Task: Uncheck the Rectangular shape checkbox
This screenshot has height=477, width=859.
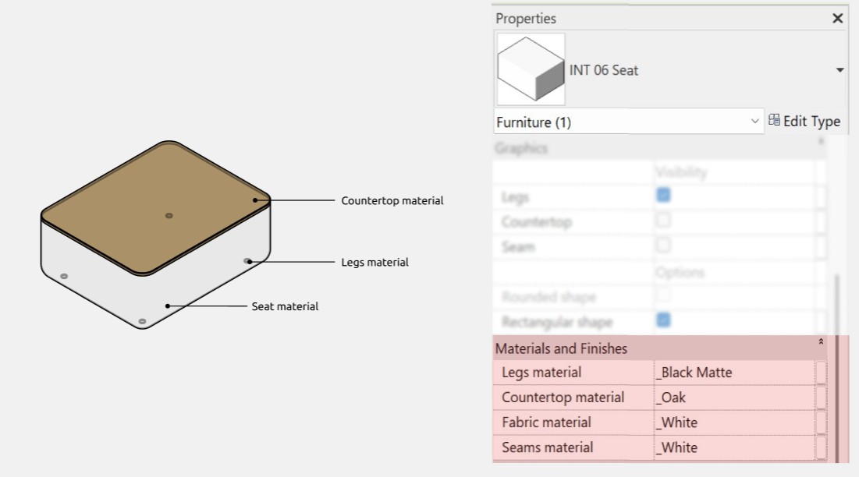Action: pos(663,320)
